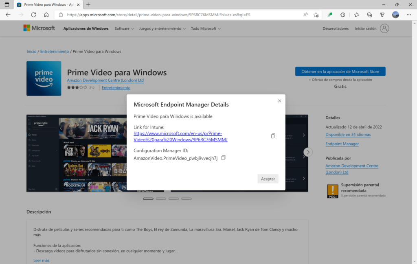This screenshot has width=417, height=264.
Task: Add this page to favorites
Action: click(316, 15)
